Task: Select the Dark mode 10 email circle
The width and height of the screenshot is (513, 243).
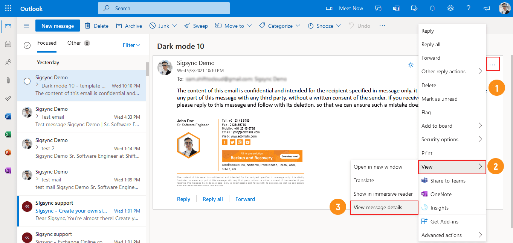Action: click(x=27, y=81)
